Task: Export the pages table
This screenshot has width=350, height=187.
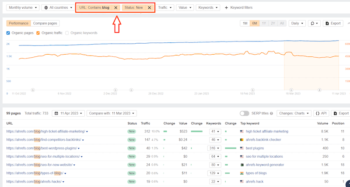Action: [341, 113]
